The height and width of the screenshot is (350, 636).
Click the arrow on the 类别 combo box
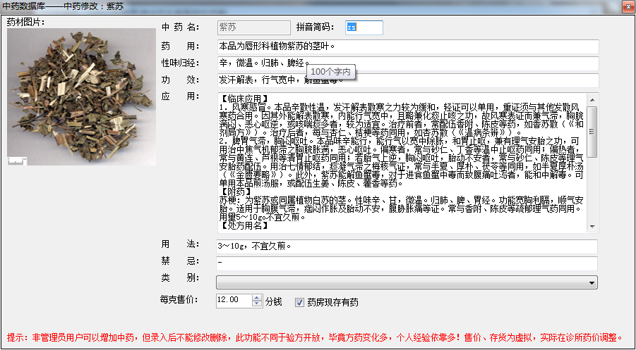tap(592, 282)
